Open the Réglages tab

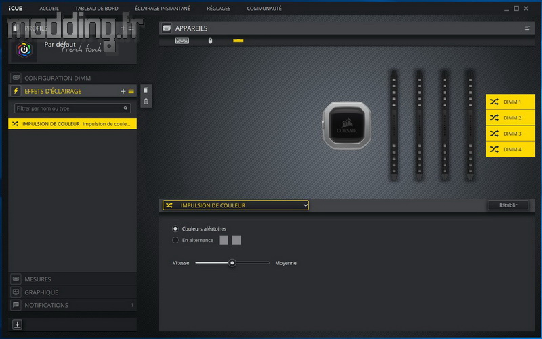(x=218, y=8)
